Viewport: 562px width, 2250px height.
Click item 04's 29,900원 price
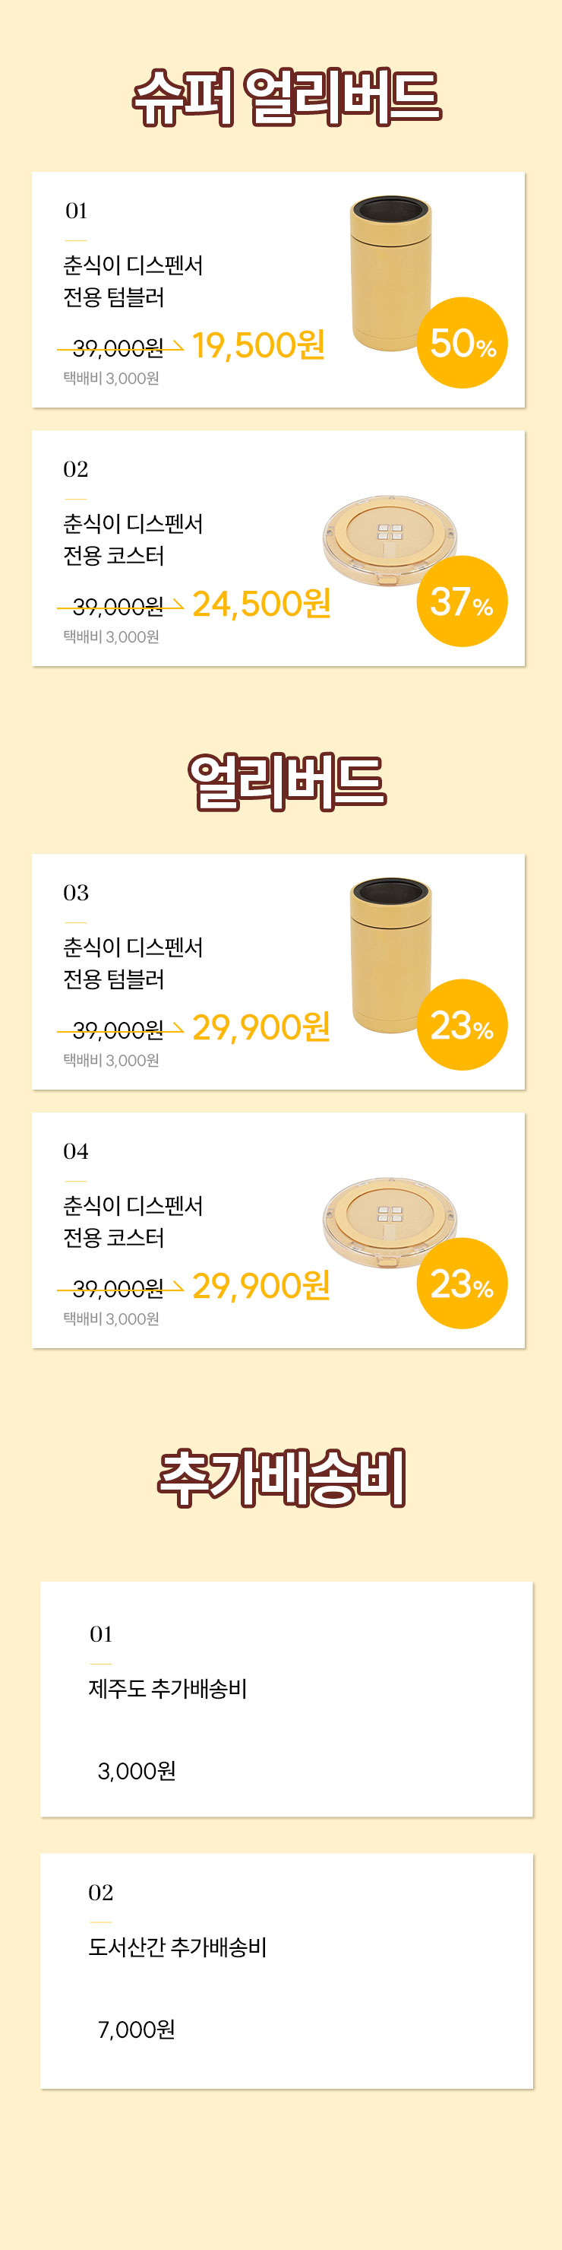point(261,1286)
